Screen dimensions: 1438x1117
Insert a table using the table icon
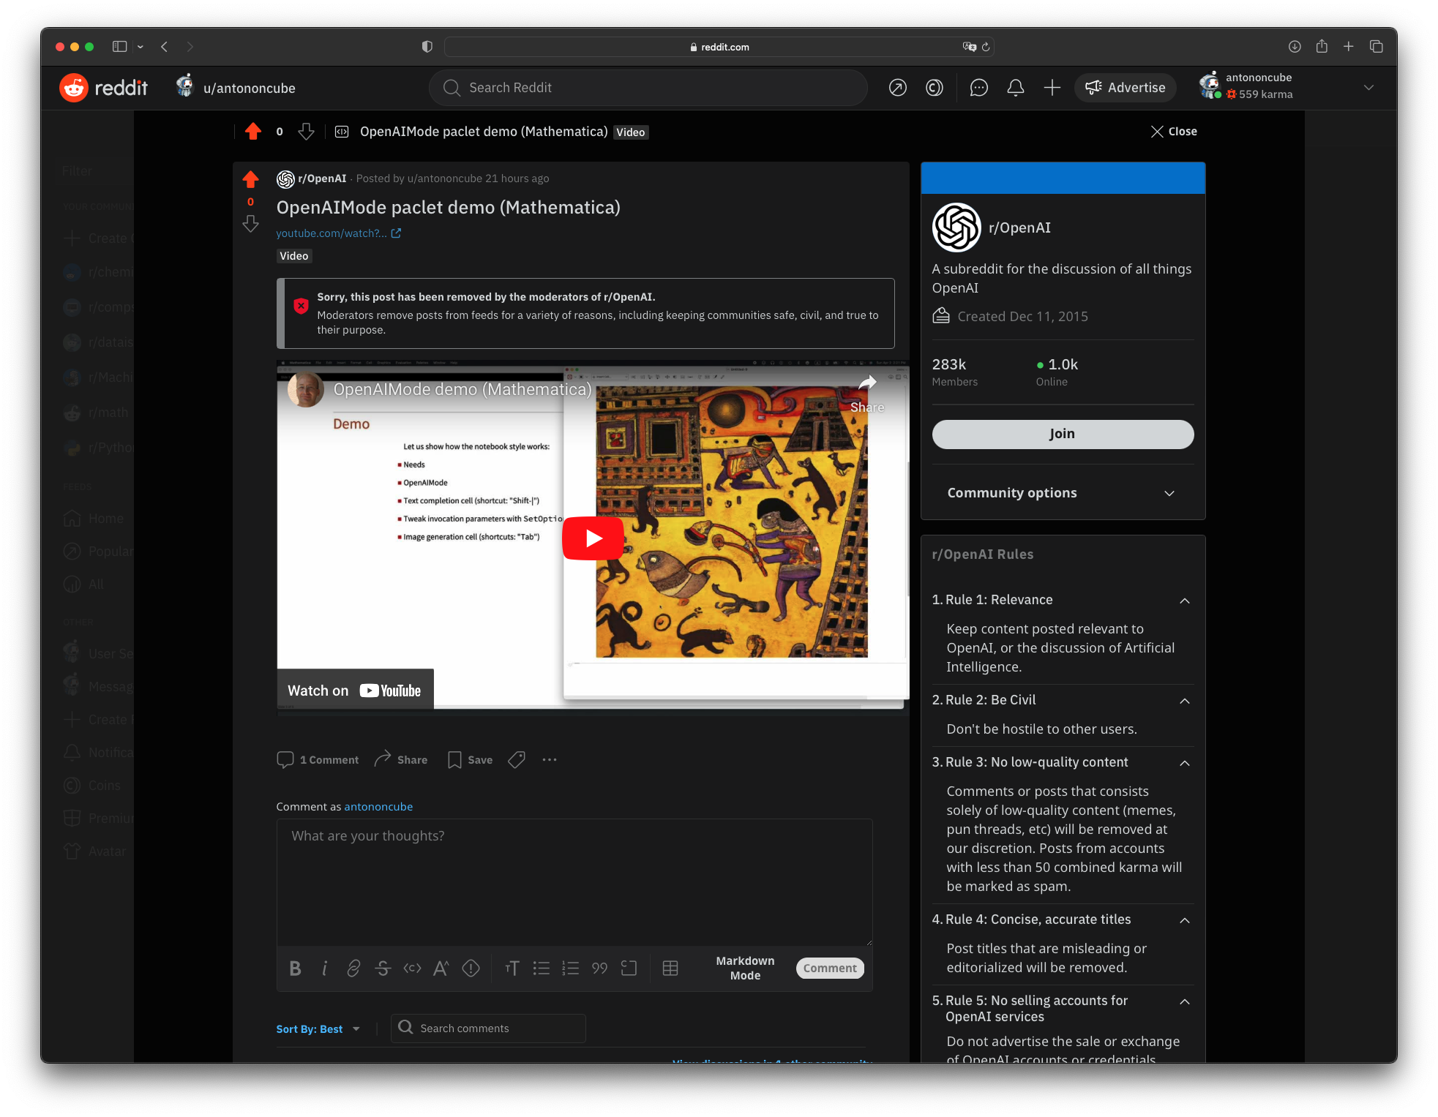tap(670, 968)
